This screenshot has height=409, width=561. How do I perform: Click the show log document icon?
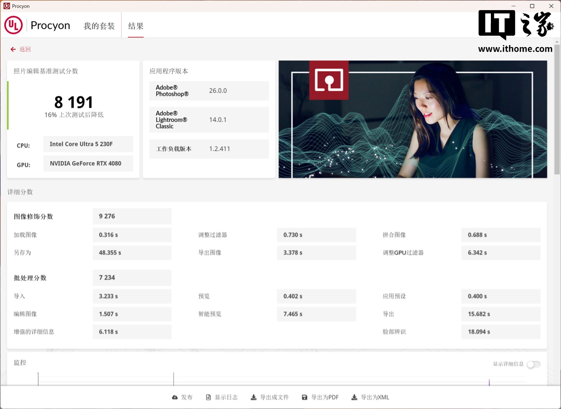pos(208,397)
